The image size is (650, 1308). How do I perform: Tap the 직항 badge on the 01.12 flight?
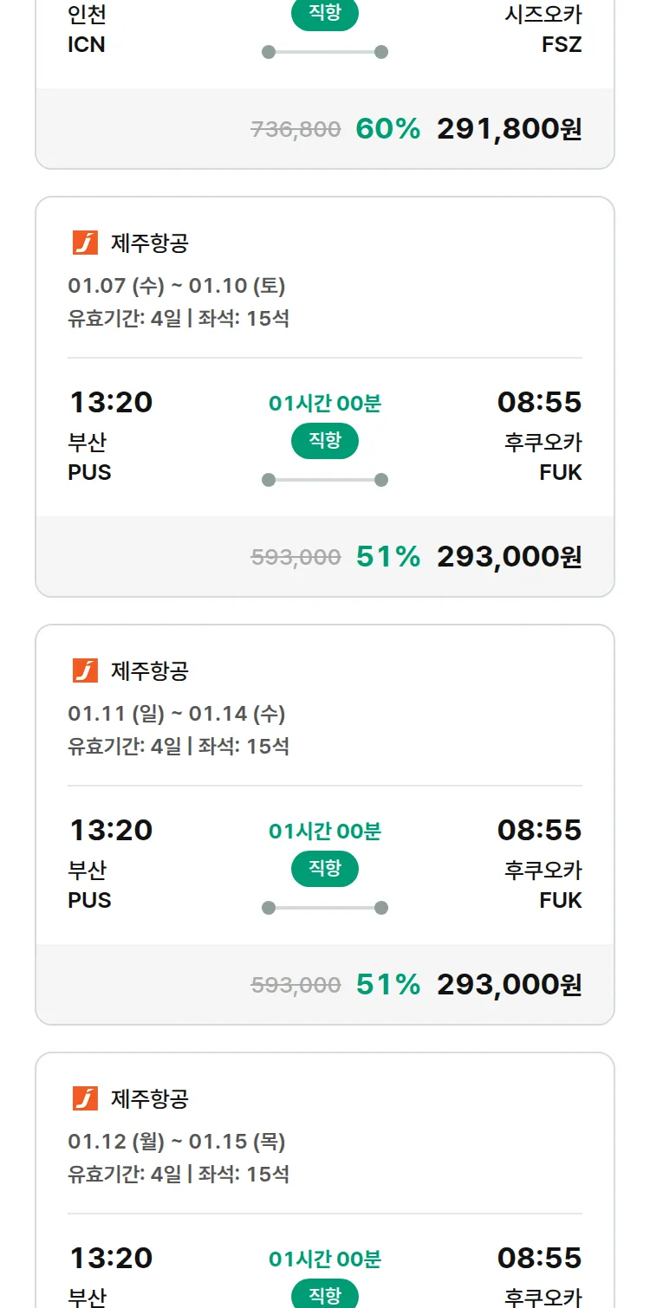coord(325,1295)
